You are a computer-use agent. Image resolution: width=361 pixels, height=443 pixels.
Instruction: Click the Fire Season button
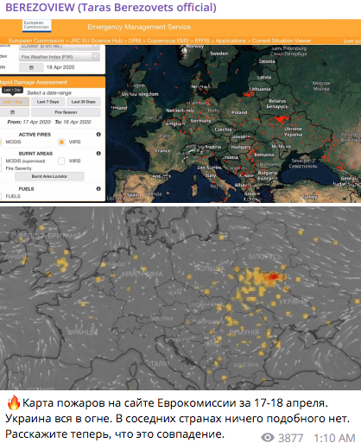pyautogui.click(x=66, y=112)
